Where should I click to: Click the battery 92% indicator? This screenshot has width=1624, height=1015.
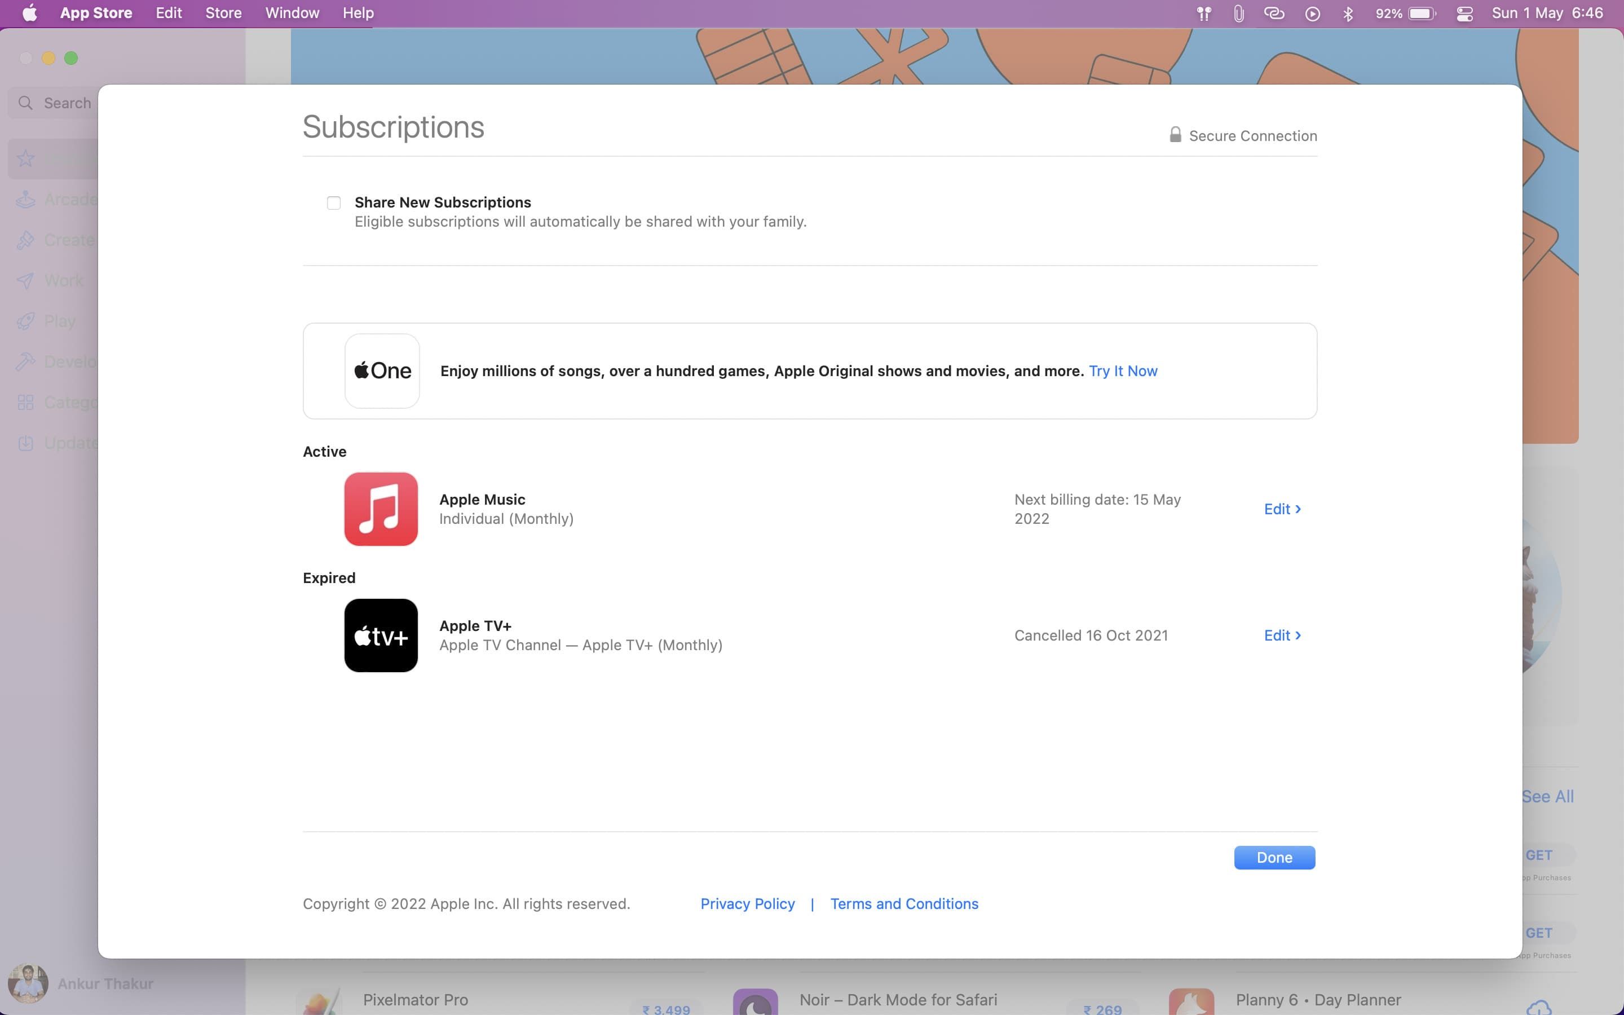[1405, 14]
